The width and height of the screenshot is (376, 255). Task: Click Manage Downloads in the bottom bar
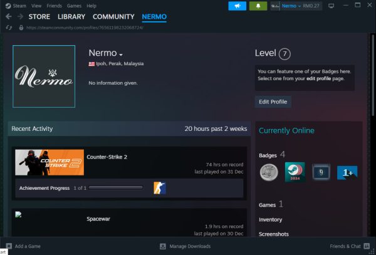coord(189,246)
